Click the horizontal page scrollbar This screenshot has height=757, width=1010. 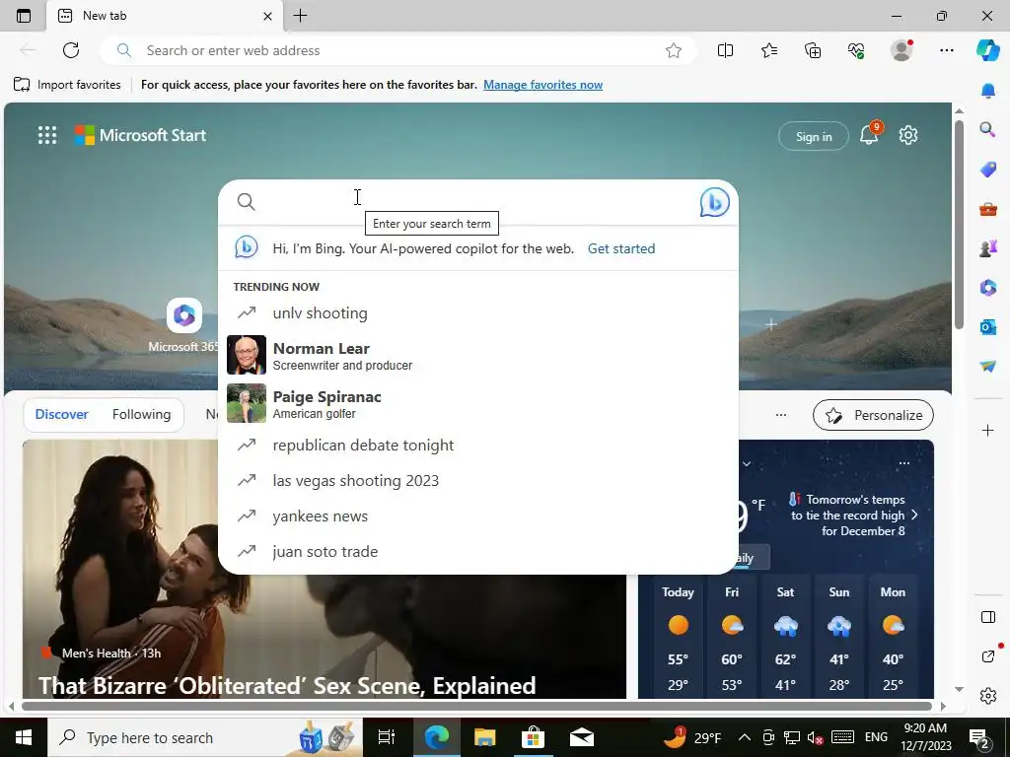click(476, 706)
